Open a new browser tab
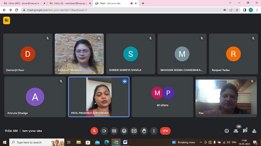 pyautogui.click(x=143, y=3)
